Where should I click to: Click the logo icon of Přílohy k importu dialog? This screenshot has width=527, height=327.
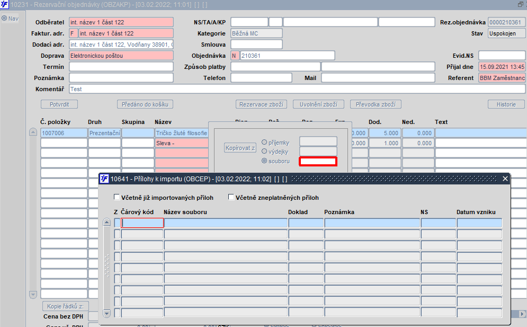[104, 179]
